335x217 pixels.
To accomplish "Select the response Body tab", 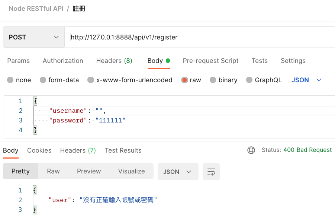I will coord(11,150).
